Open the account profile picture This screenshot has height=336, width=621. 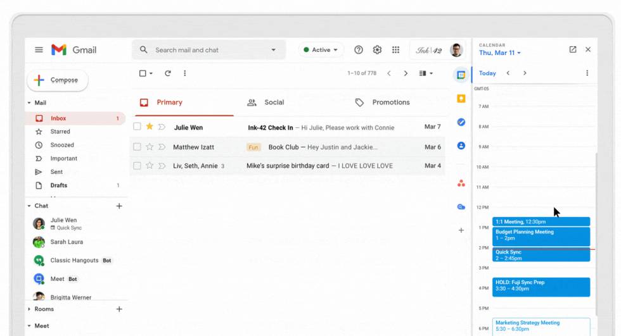[457, 50]
